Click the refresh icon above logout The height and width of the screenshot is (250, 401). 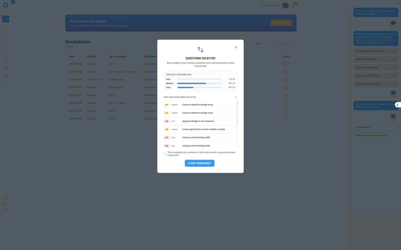click(6, 197)
